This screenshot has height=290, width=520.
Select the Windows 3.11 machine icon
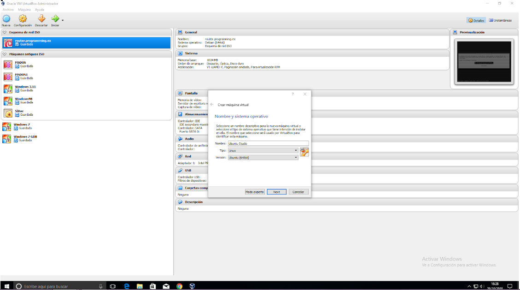(7, 89)
